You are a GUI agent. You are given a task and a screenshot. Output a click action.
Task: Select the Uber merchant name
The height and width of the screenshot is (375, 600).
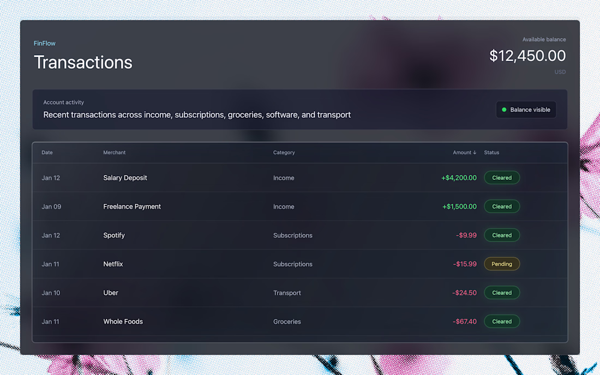[x=111, y=293]
